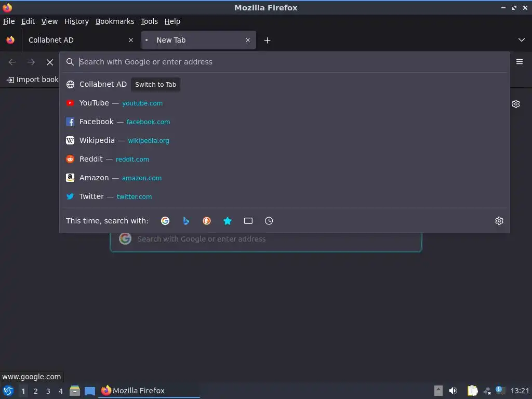The image size is (532, 399).
Task: Search open tabs using the tab icon
Action: click(248, 221)
